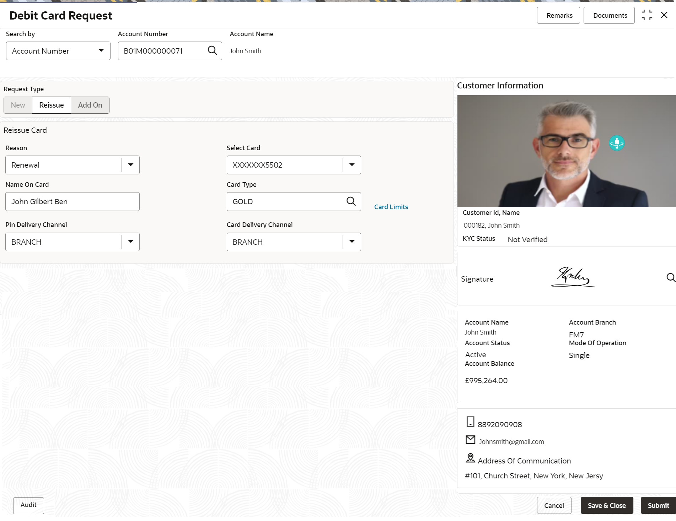Click the Card Limits link
The height and width of the screenshot is (521, 676).
point(391,207)
